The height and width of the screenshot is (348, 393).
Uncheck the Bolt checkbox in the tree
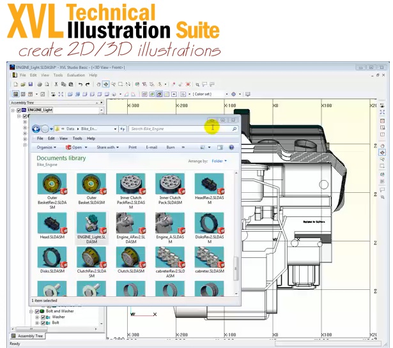(43, 323)
